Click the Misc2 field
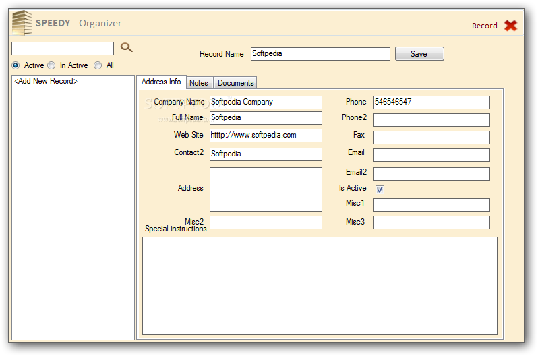 (266, 222)
